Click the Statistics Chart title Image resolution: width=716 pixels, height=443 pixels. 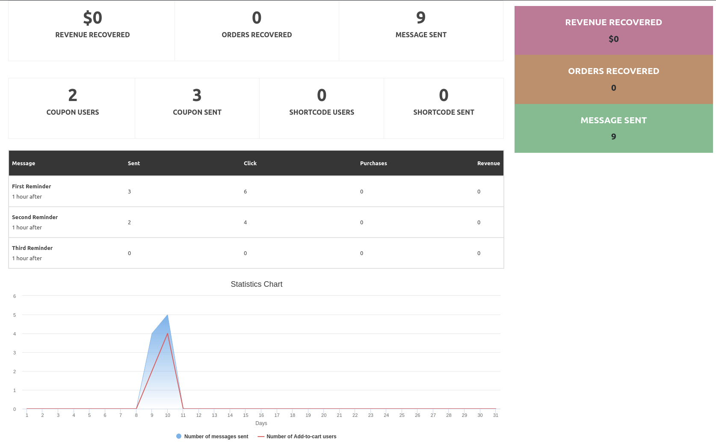click(x=257, y=284)
